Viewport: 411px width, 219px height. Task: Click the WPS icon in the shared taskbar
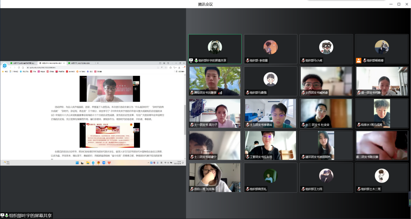tap(109, 163)
